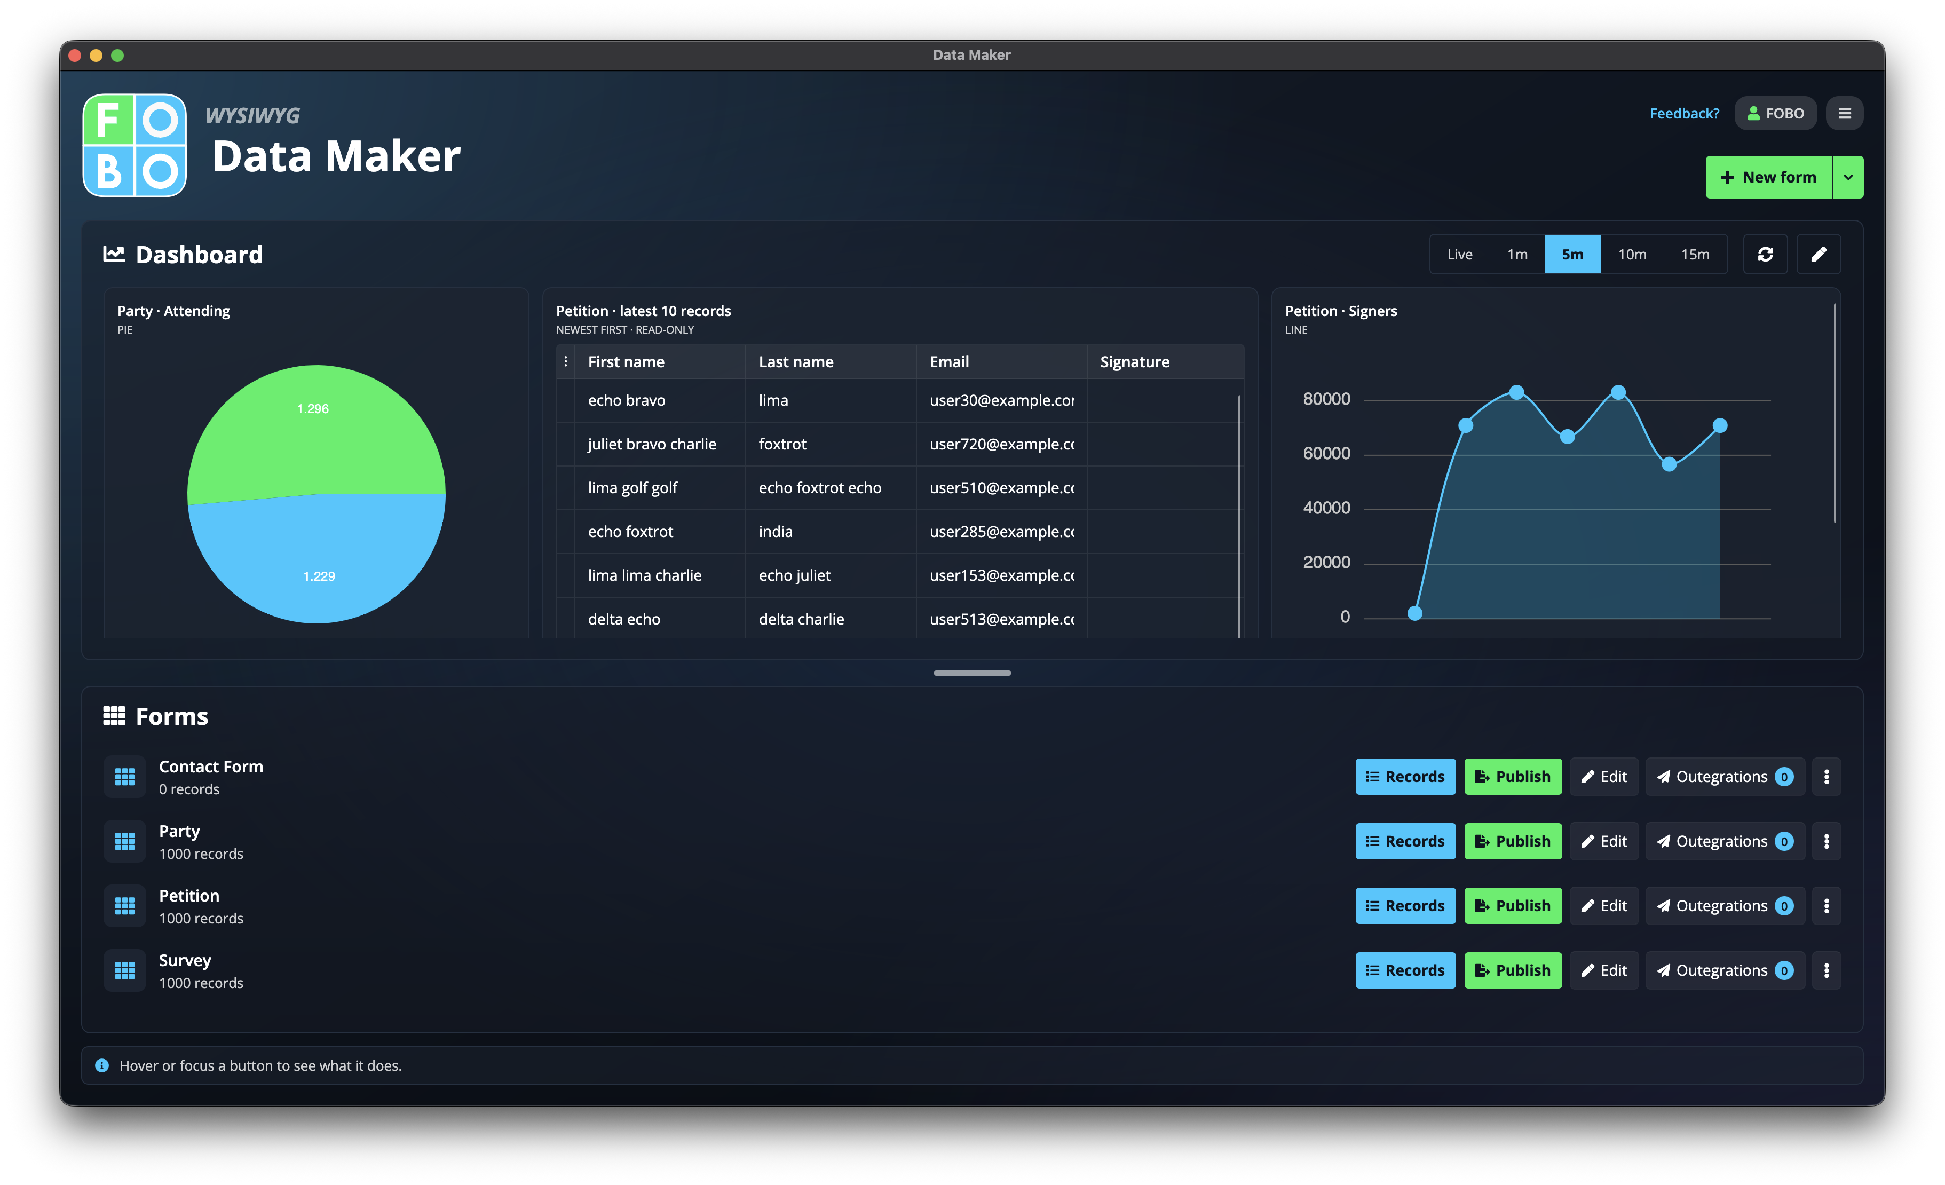Select the 10m refresh interval
Screen dimensions: 1945x1185
point(1632,254)
